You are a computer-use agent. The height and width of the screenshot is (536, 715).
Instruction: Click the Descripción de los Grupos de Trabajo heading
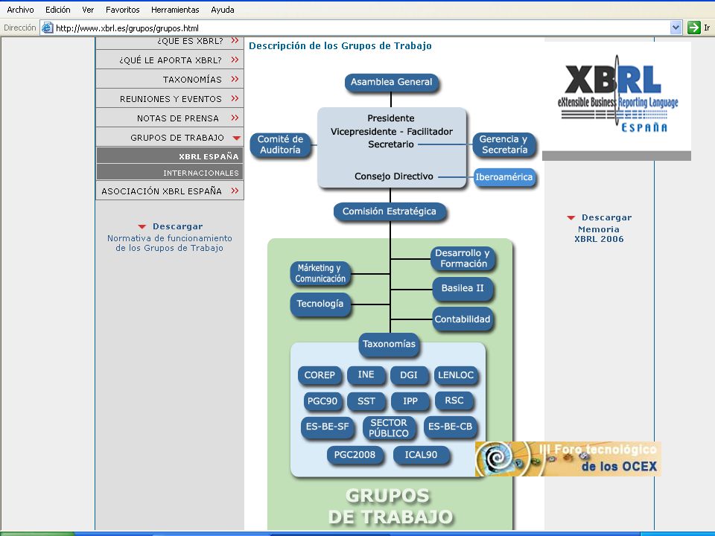tap(340, 45)
